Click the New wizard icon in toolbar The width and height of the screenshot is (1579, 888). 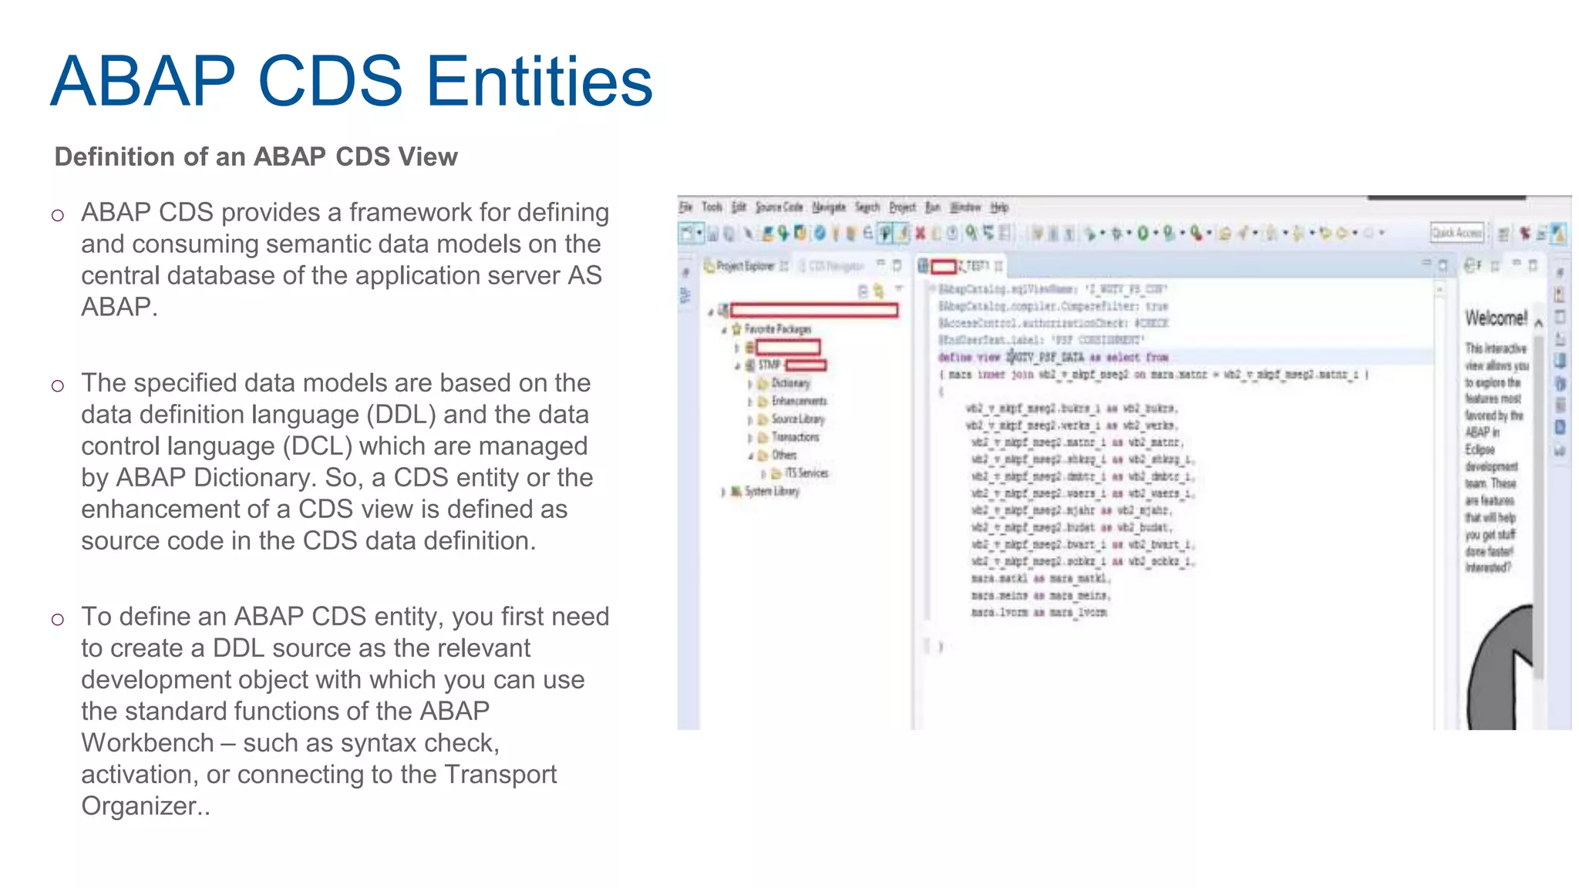(686, 233)
